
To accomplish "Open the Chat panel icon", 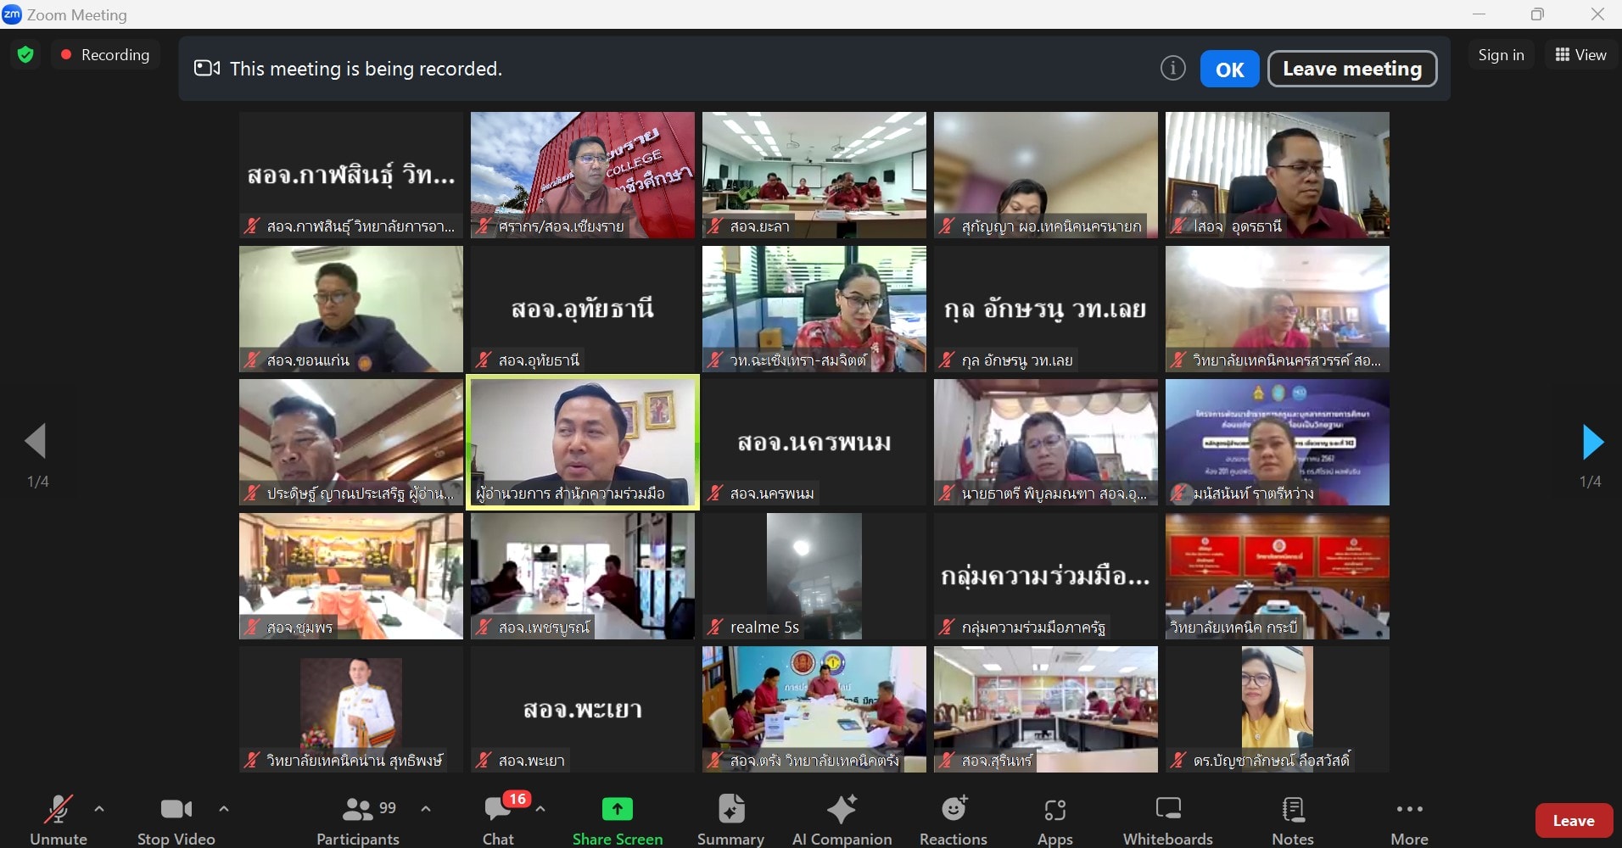I will click(498, 810).
